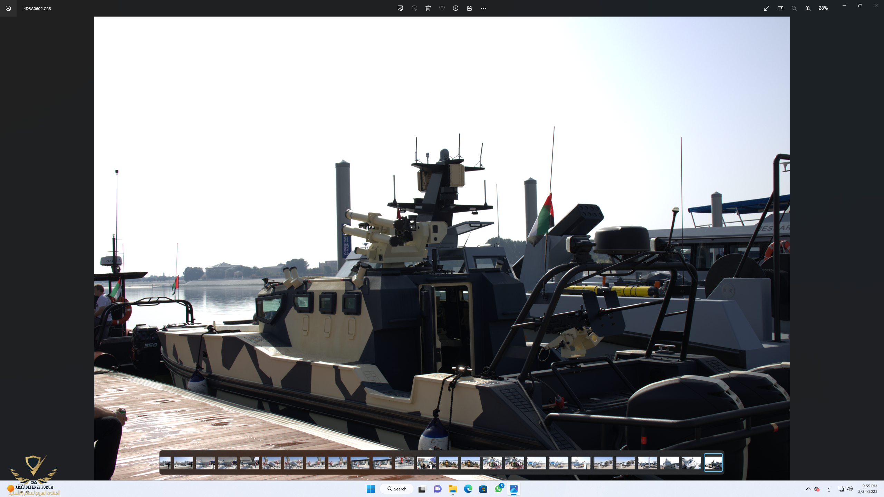Open the See more three-dot menu
The image size is (884, 497).
tap(483, 8)
